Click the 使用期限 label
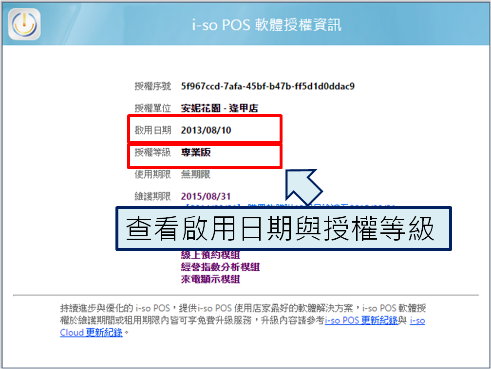Image resolution: width=491 pixels, height=369 pixels. click(153, 174)
